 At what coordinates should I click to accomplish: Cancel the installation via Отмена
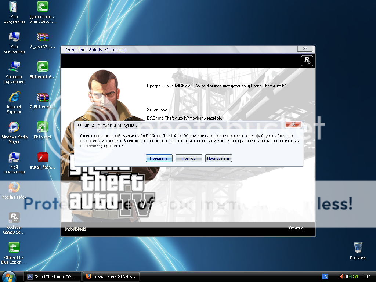point(296,228)
